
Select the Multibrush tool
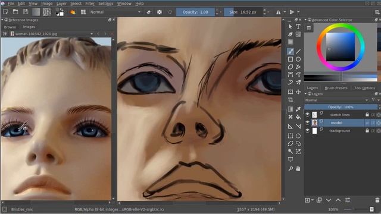click(298, 82)
